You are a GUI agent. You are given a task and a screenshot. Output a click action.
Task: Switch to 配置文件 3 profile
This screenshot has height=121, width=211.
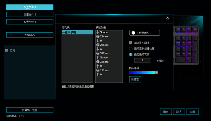(x=30, y=22)
